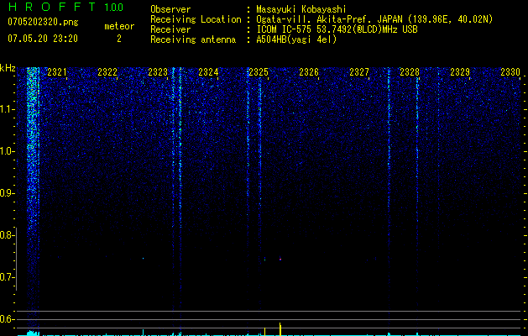This screenshot has width=528, height=336.
Task: Select the name Masayuki Kobayashi
Action: pos(301,9)
